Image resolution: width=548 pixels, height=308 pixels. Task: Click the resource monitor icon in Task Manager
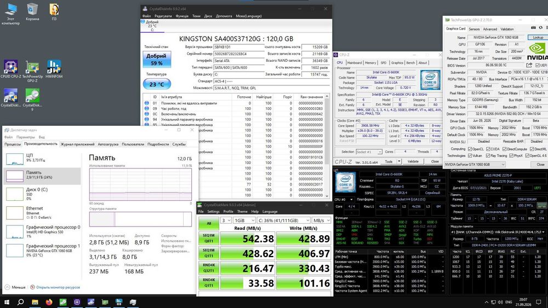[32, 287]
